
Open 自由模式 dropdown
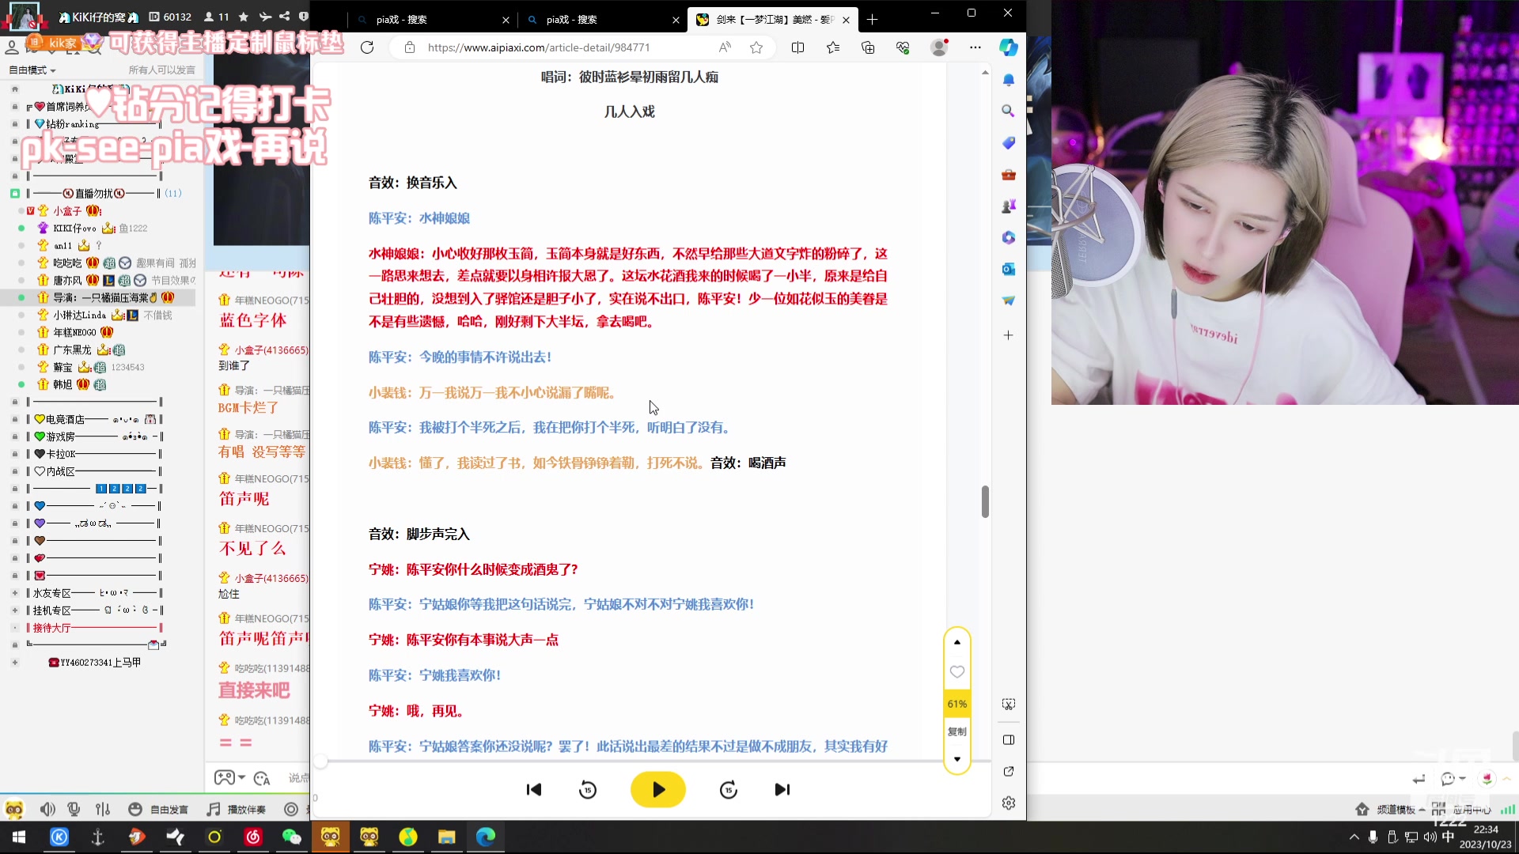32,70
